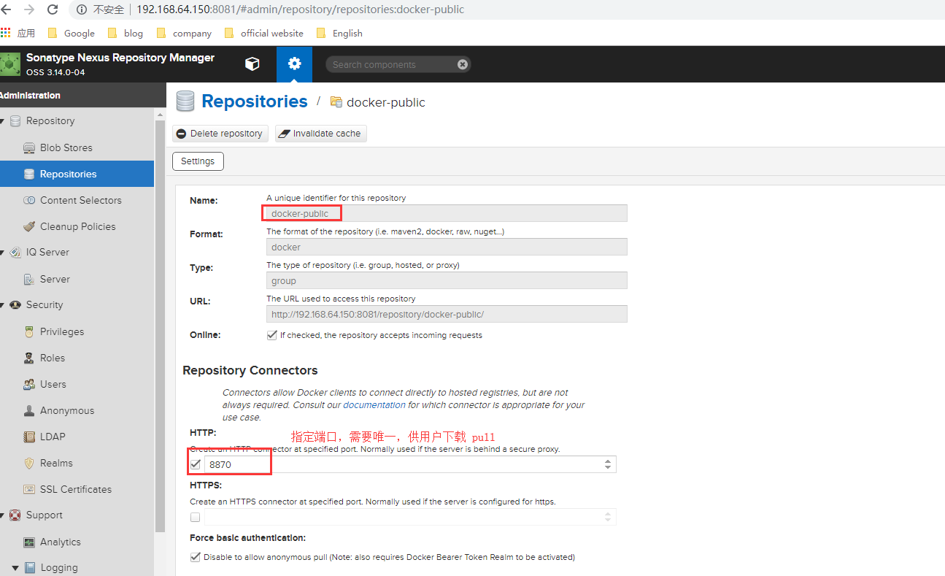
Task: Click the Repositories database icon in sidebar
Action: [x=29, y=174]
